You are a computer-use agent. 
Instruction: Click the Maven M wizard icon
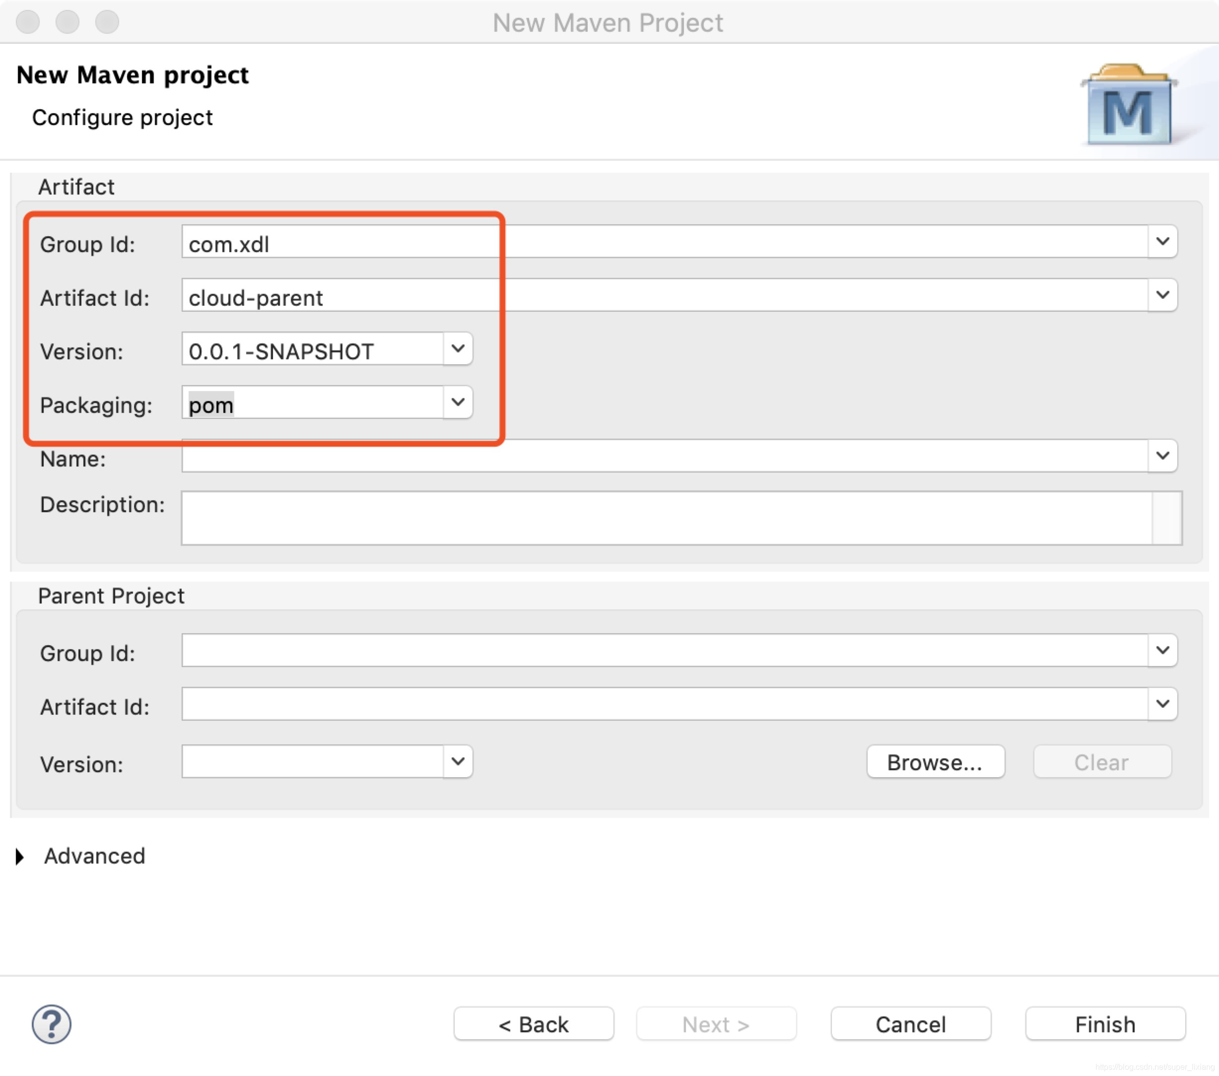(1128, 106)
